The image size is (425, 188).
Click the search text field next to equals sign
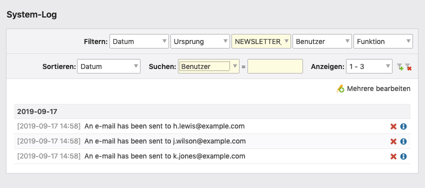coord(275,66)
